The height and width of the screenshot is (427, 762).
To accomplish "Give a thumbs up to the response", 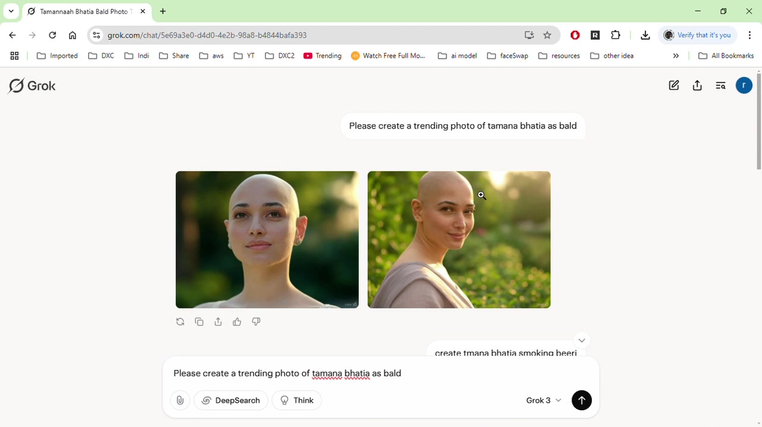I will [x=236, y=322].
